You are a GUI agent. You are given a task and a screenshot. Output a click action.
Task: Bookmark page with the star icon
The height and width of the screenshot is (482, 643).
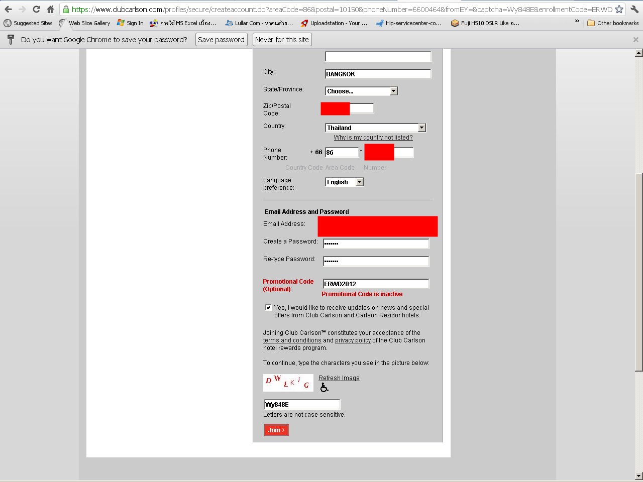tap(619, 9)
